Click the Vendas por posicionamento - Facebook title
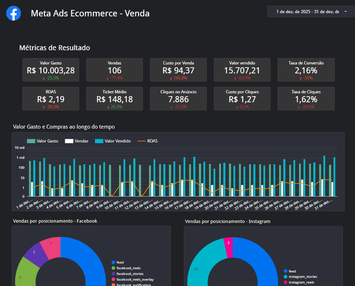355x286 pixels. pyautogui.click(x=55, y=221)
